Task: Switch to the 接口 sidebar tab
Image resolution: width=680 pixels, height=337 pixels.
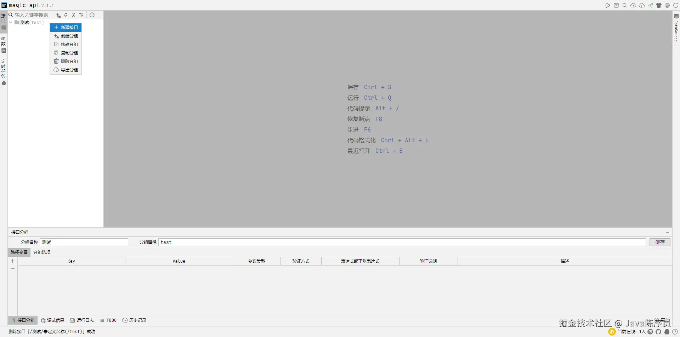Action: click(4, 21)
